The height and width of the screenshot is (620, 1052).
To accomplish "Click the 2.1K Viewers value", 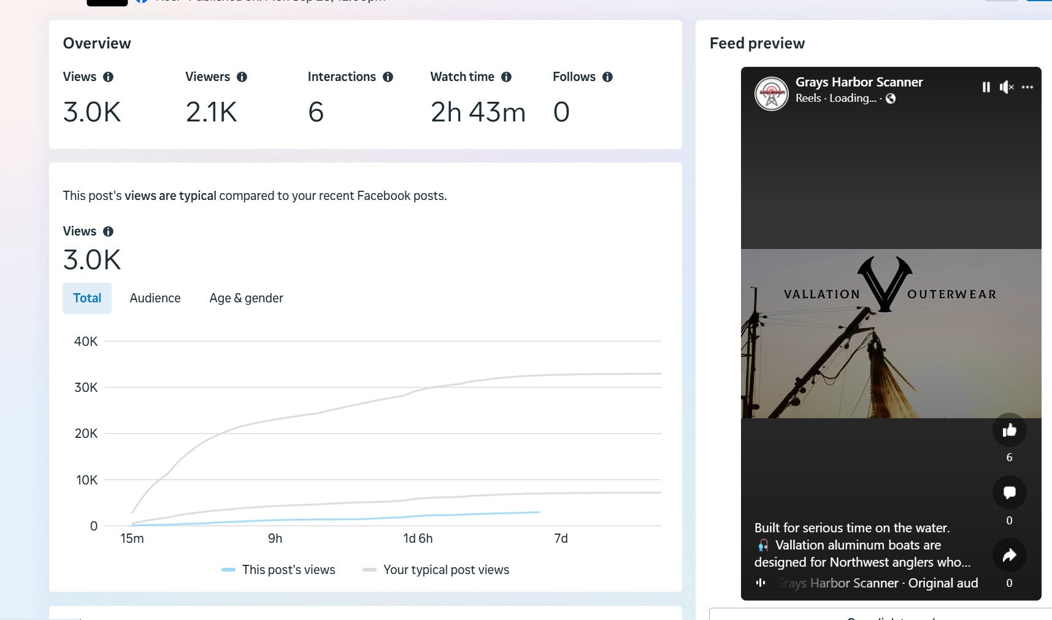I will pyautogui.click(x=211, y=112).
